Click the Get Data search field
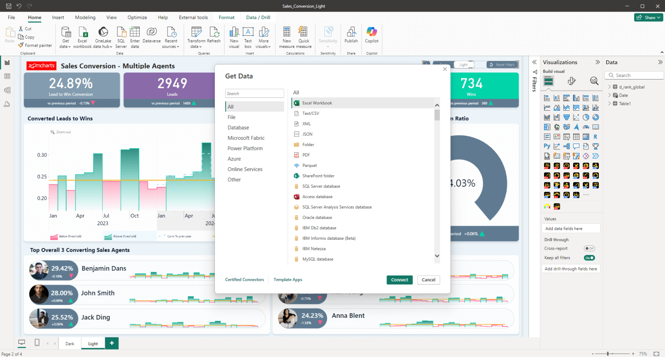 click(x=255, y=94)
